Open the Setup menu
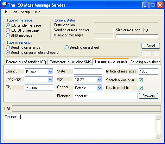This screenshot has height=144, width=165. click(25, 12)
